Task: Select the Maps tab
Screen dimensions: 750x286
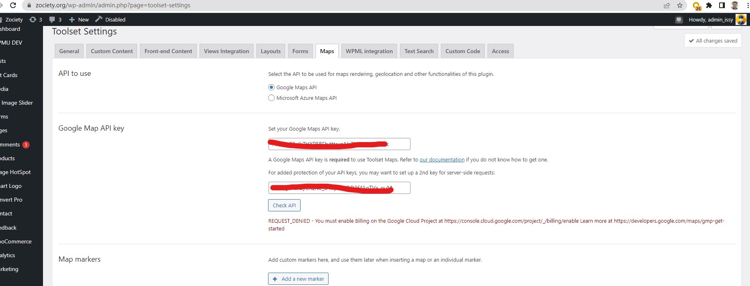Action: [x=327, y=51]
